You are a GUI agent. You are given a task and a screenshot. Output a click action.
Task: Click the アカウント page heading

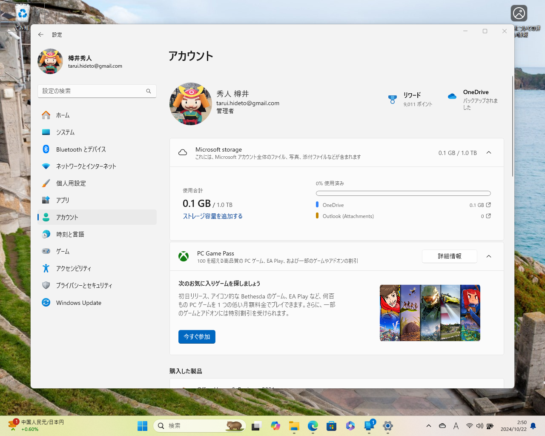191,56
